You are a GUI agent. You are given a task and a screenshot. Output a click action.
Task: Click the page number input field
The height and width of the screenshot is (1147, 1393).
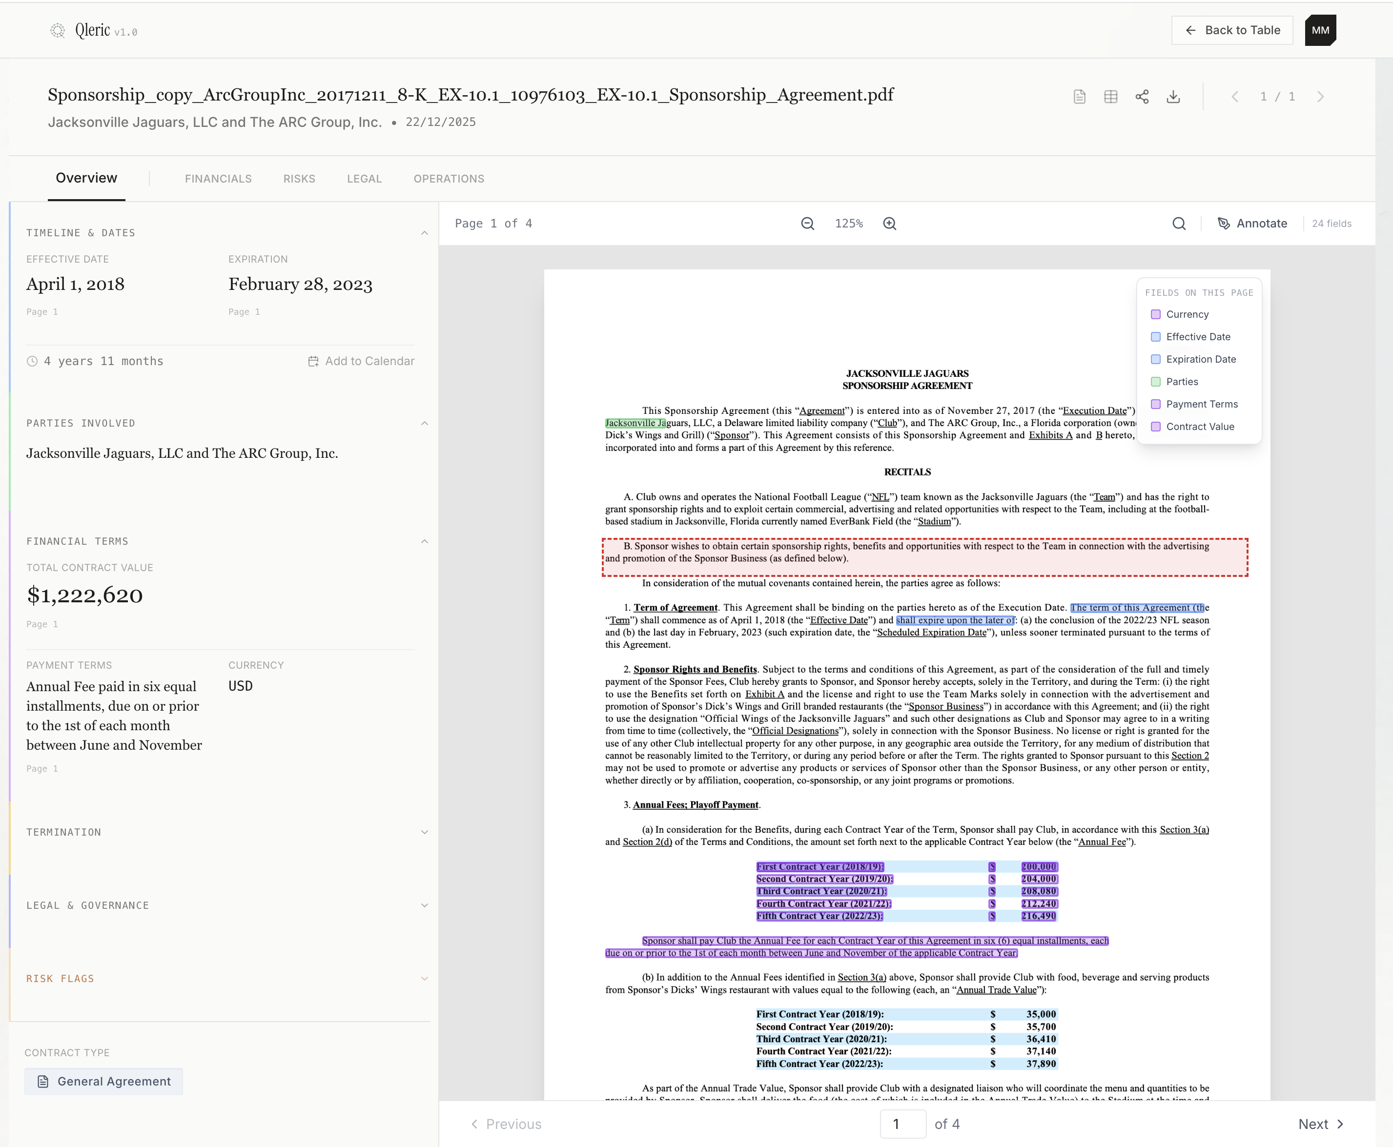tap(902, 1124)
